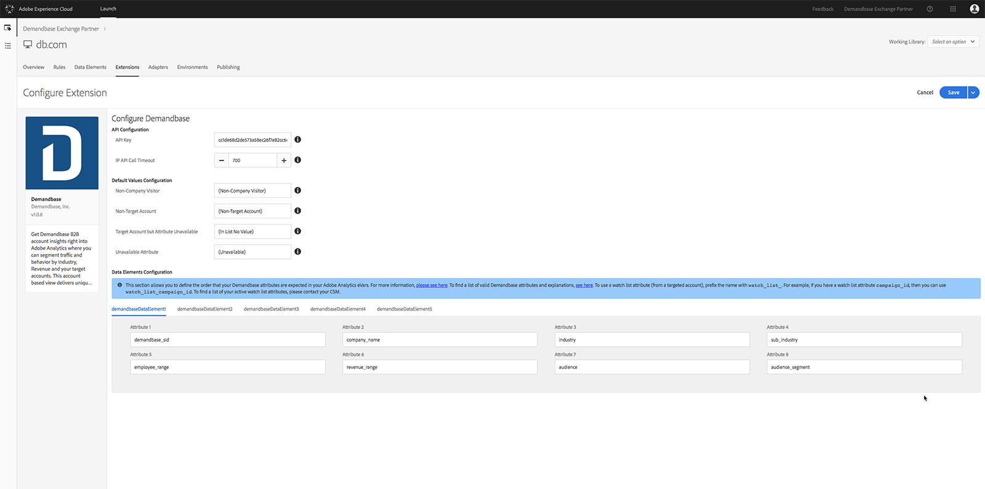Image resolution: width=985 pixels, height=489 pixels.
Task: Click the db.com property title
Action: (51, 44)
